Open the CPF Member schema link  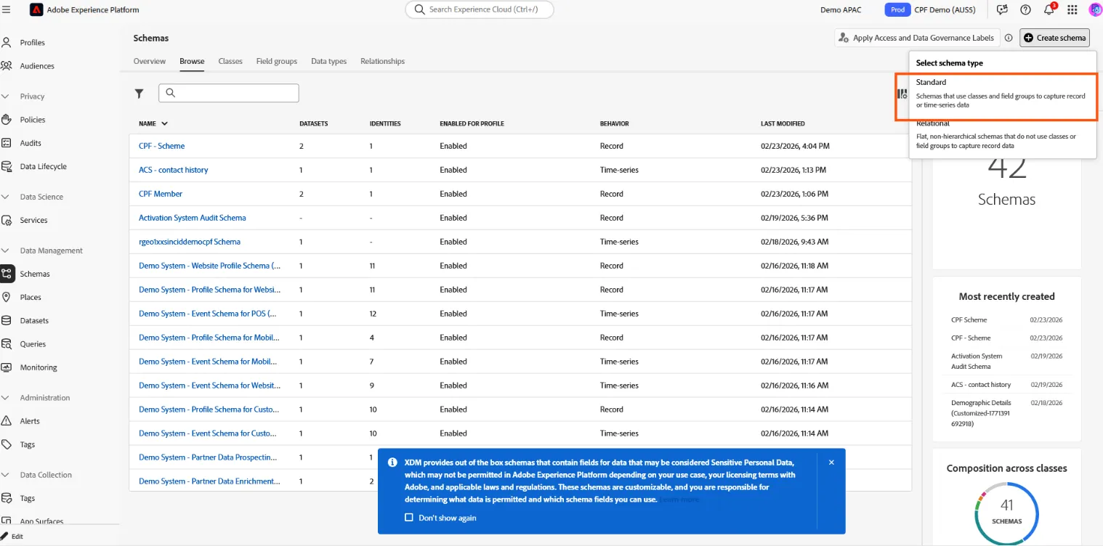[x=161, y=194]
